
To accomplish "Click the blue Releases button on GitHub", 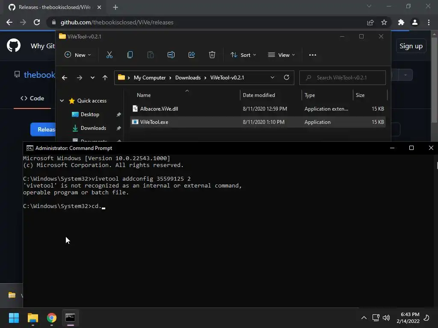I will pyautogui.click(x=43, y=129).
